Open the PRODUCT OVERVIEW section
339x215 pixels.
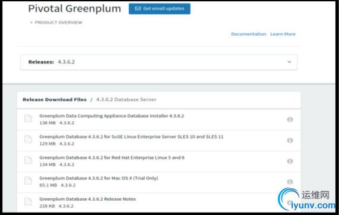56,23
